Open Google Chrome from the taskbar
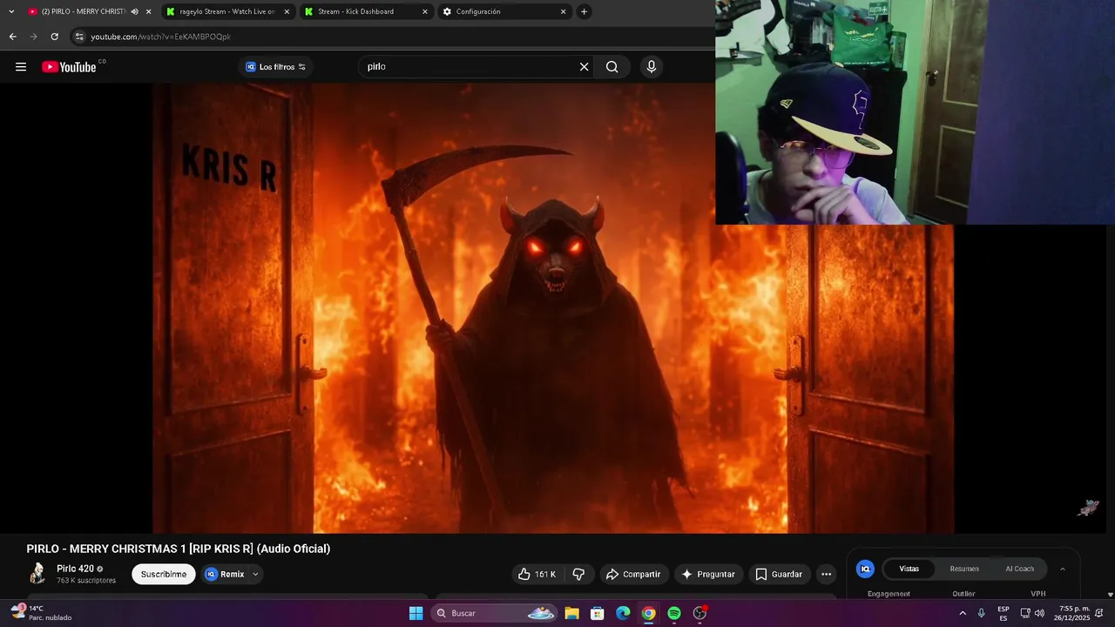This screenshot has width=1115, height=627. click(x=649, y=613)
